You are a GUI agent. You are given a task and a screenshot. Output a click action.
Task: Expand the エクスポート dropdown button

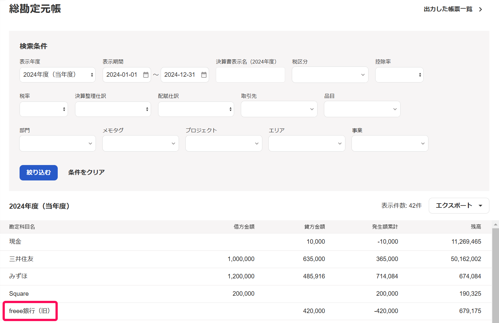tap(459, 205)
